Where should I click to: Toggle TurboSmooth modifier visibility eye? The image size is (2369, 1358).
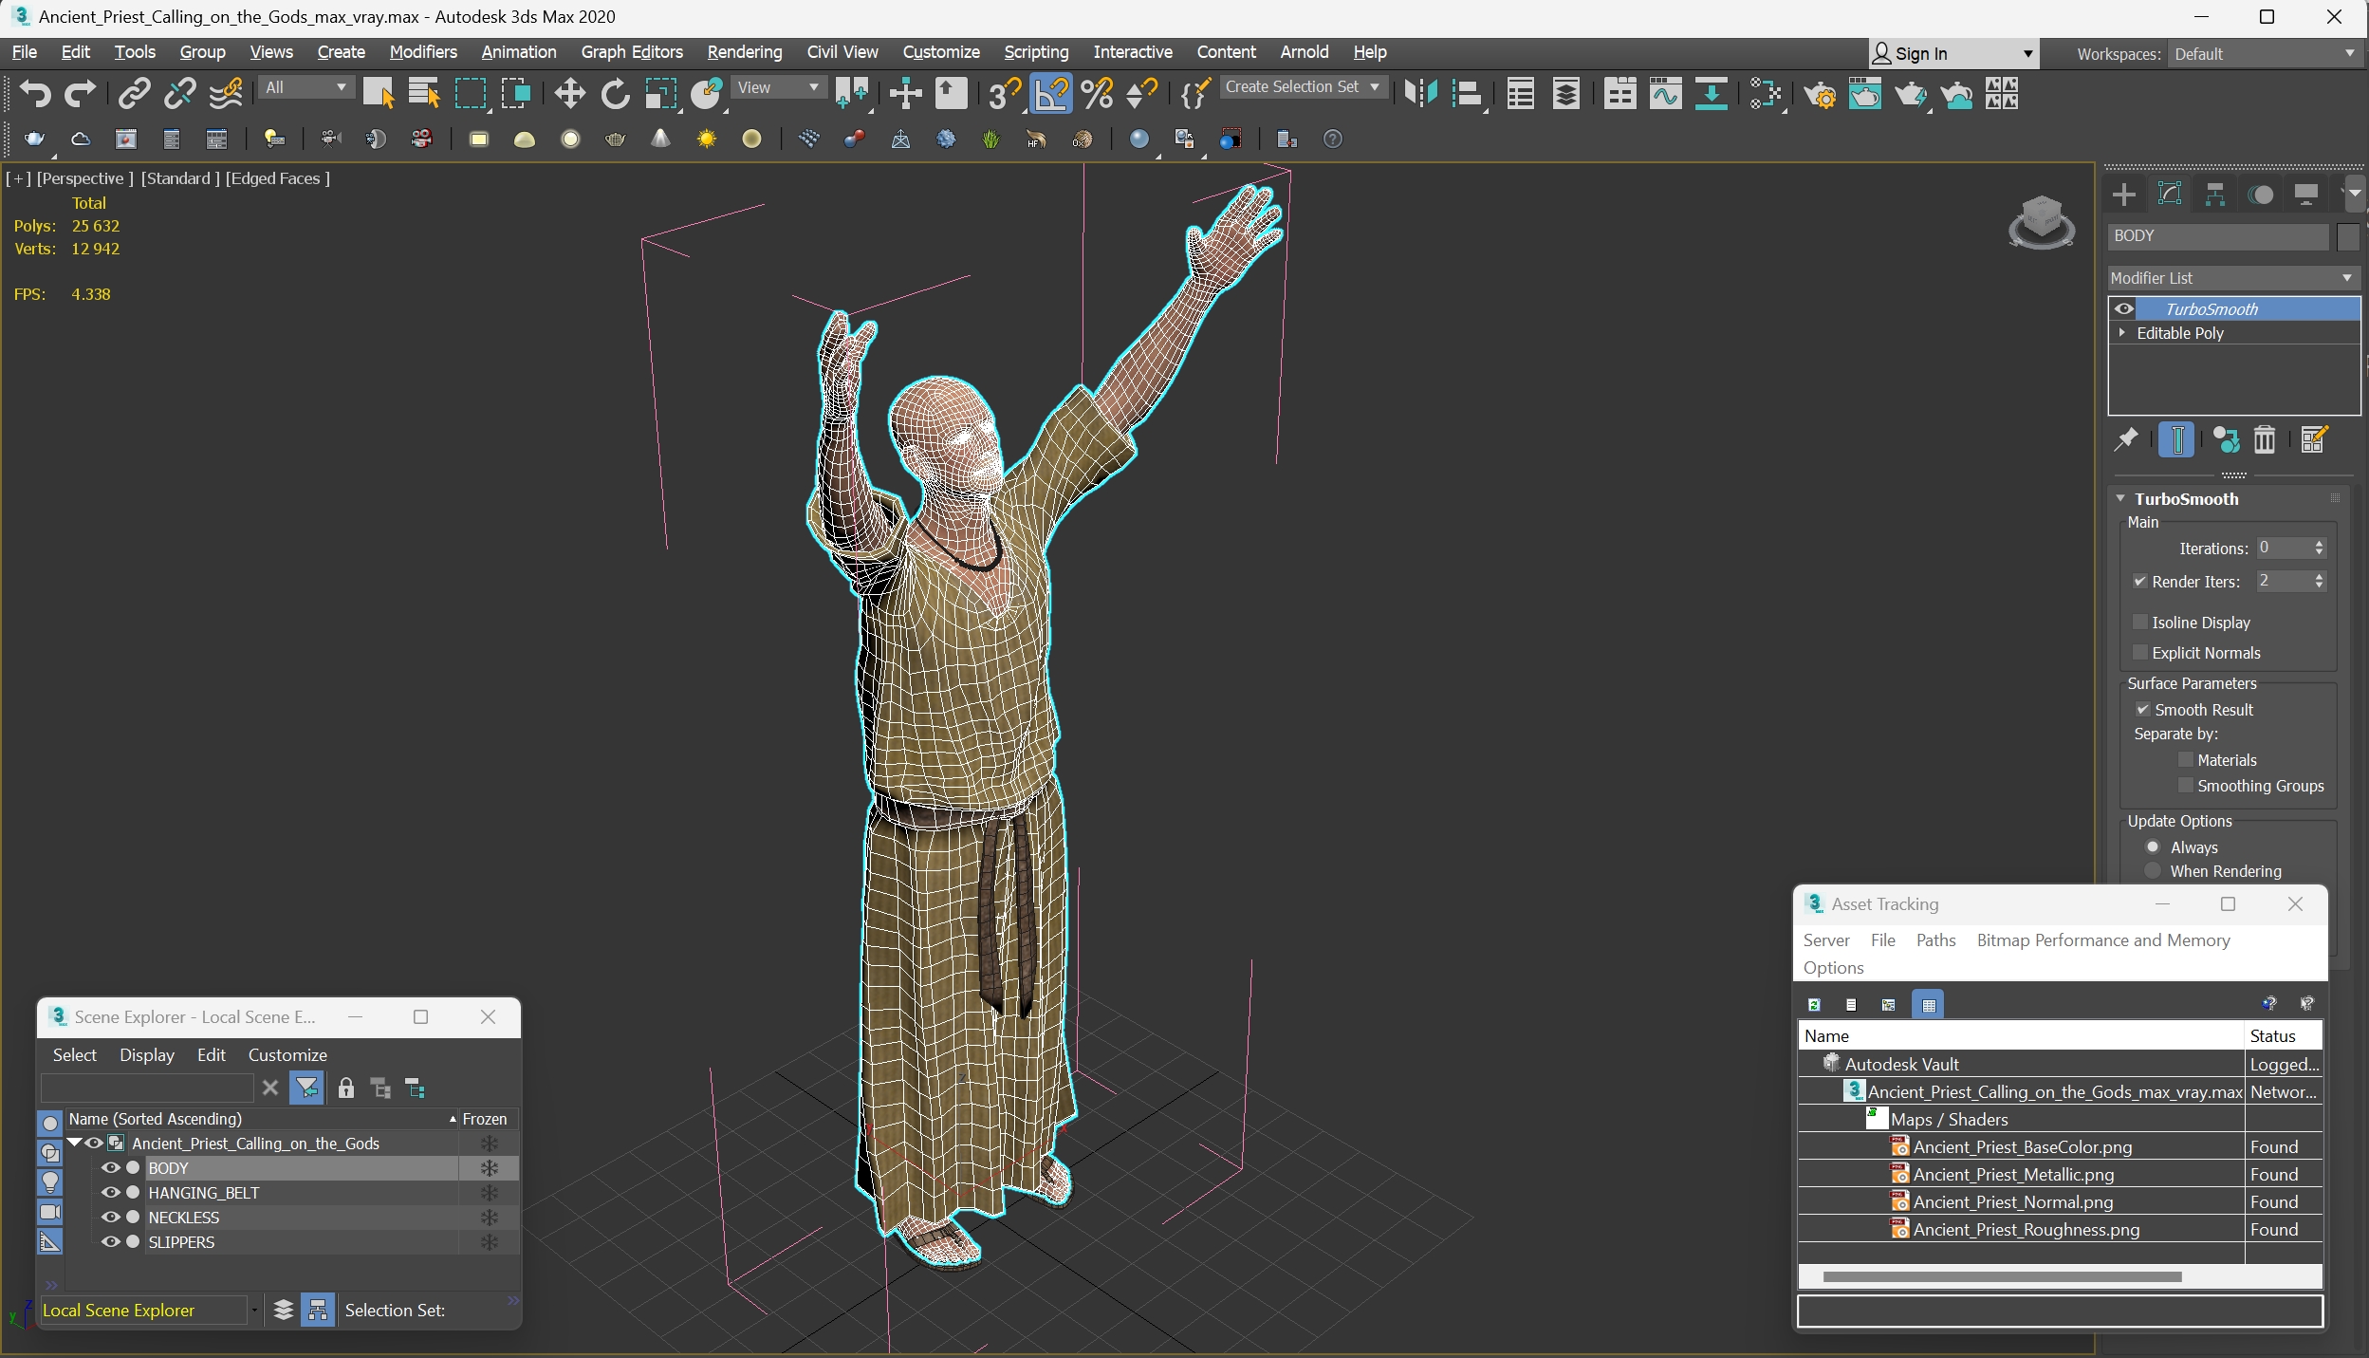click(2124, 309)
